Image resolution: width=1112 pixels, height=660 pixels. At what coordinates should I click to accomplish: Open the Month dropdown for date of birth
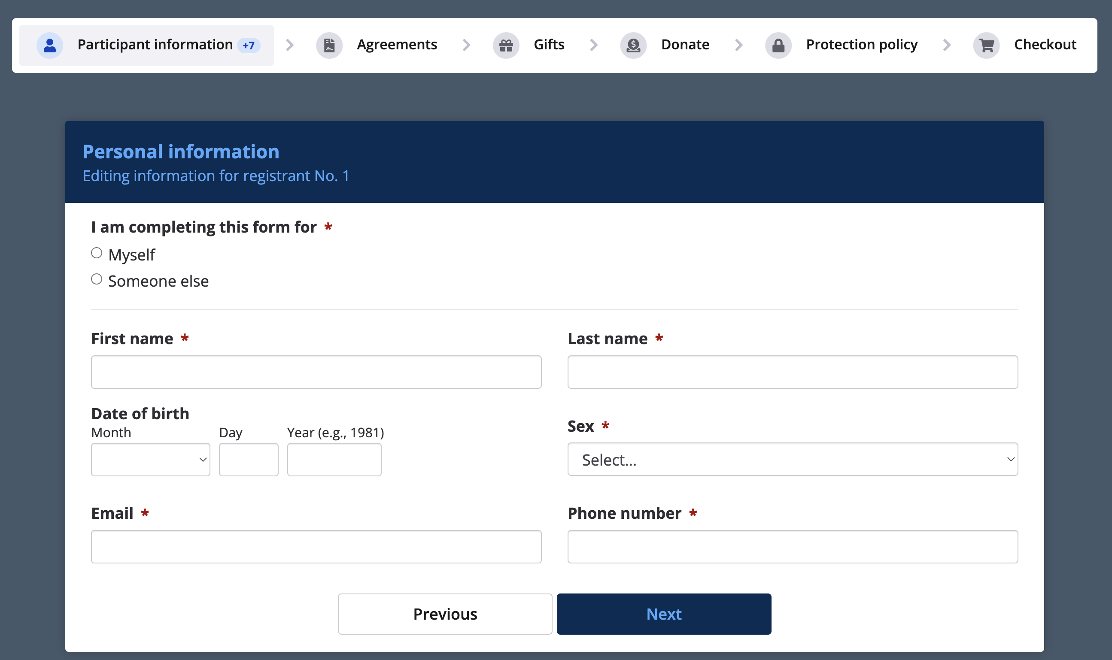[x=150, y=460]
